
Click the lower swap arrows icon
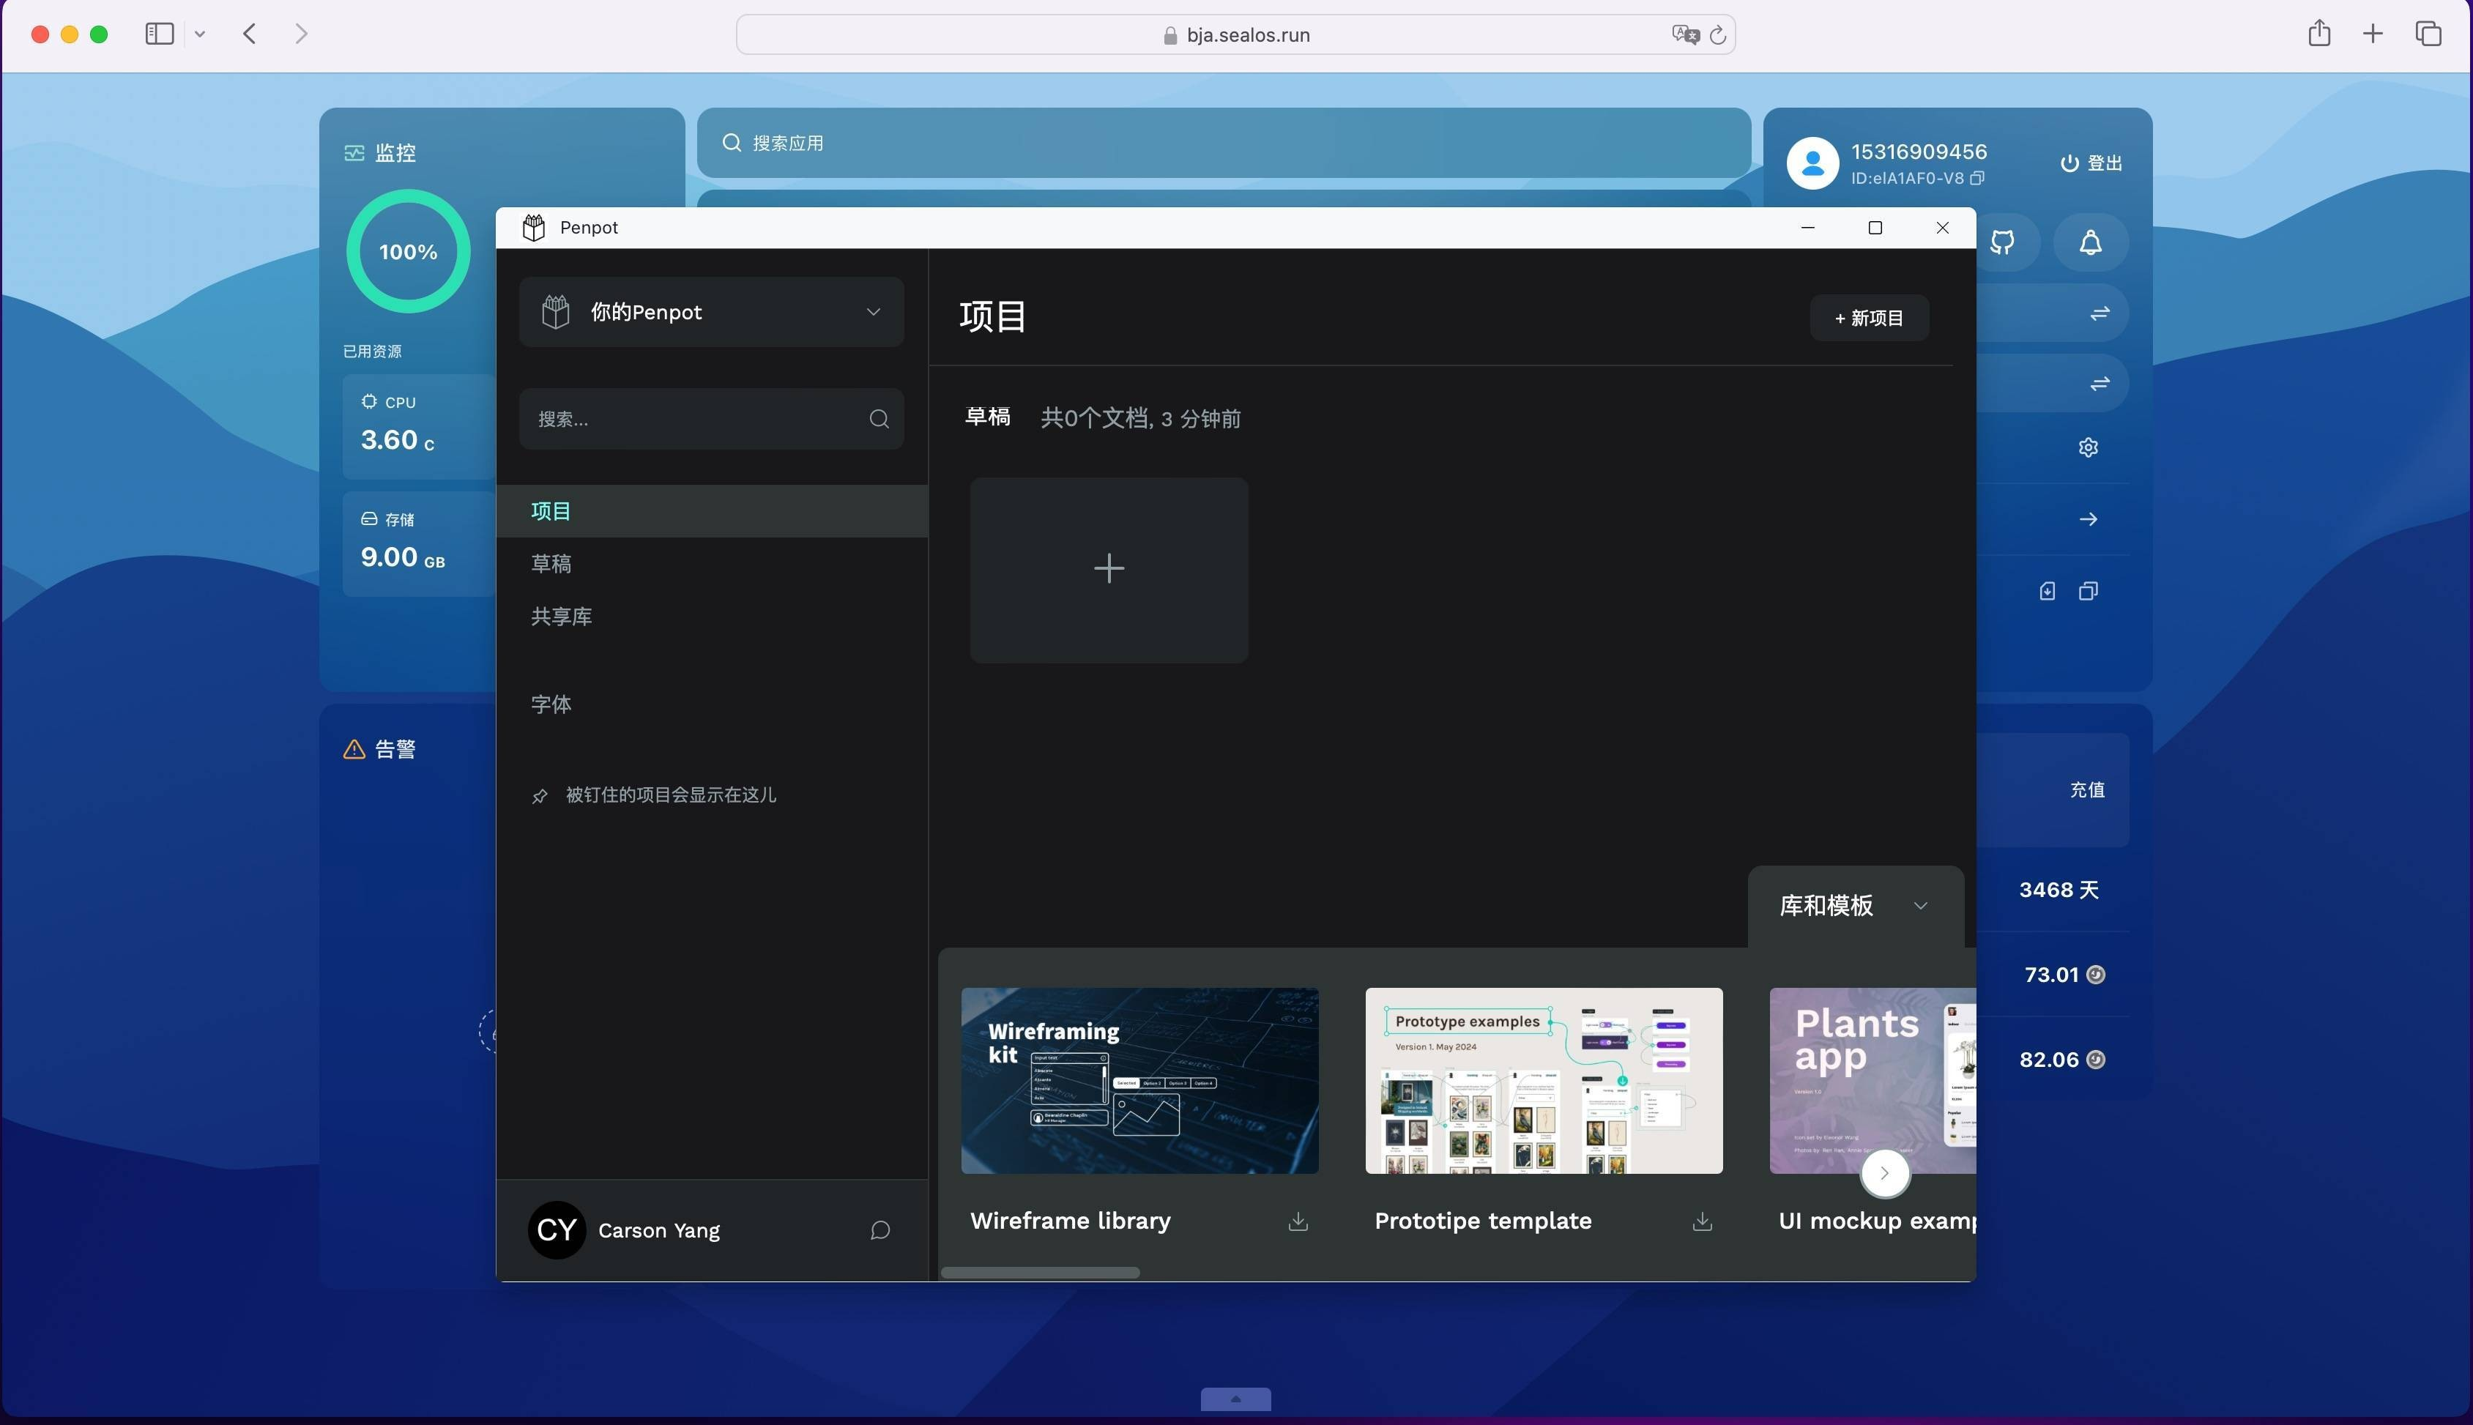click(x=2100, y=384)
